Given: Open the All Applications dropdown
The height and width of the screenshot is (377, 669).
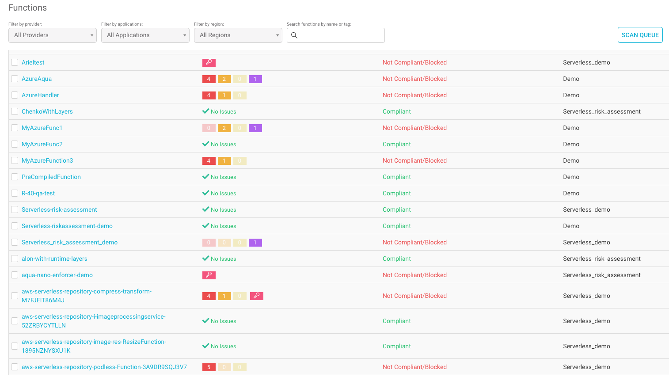Looking at the screenshot, I should 145,35.
